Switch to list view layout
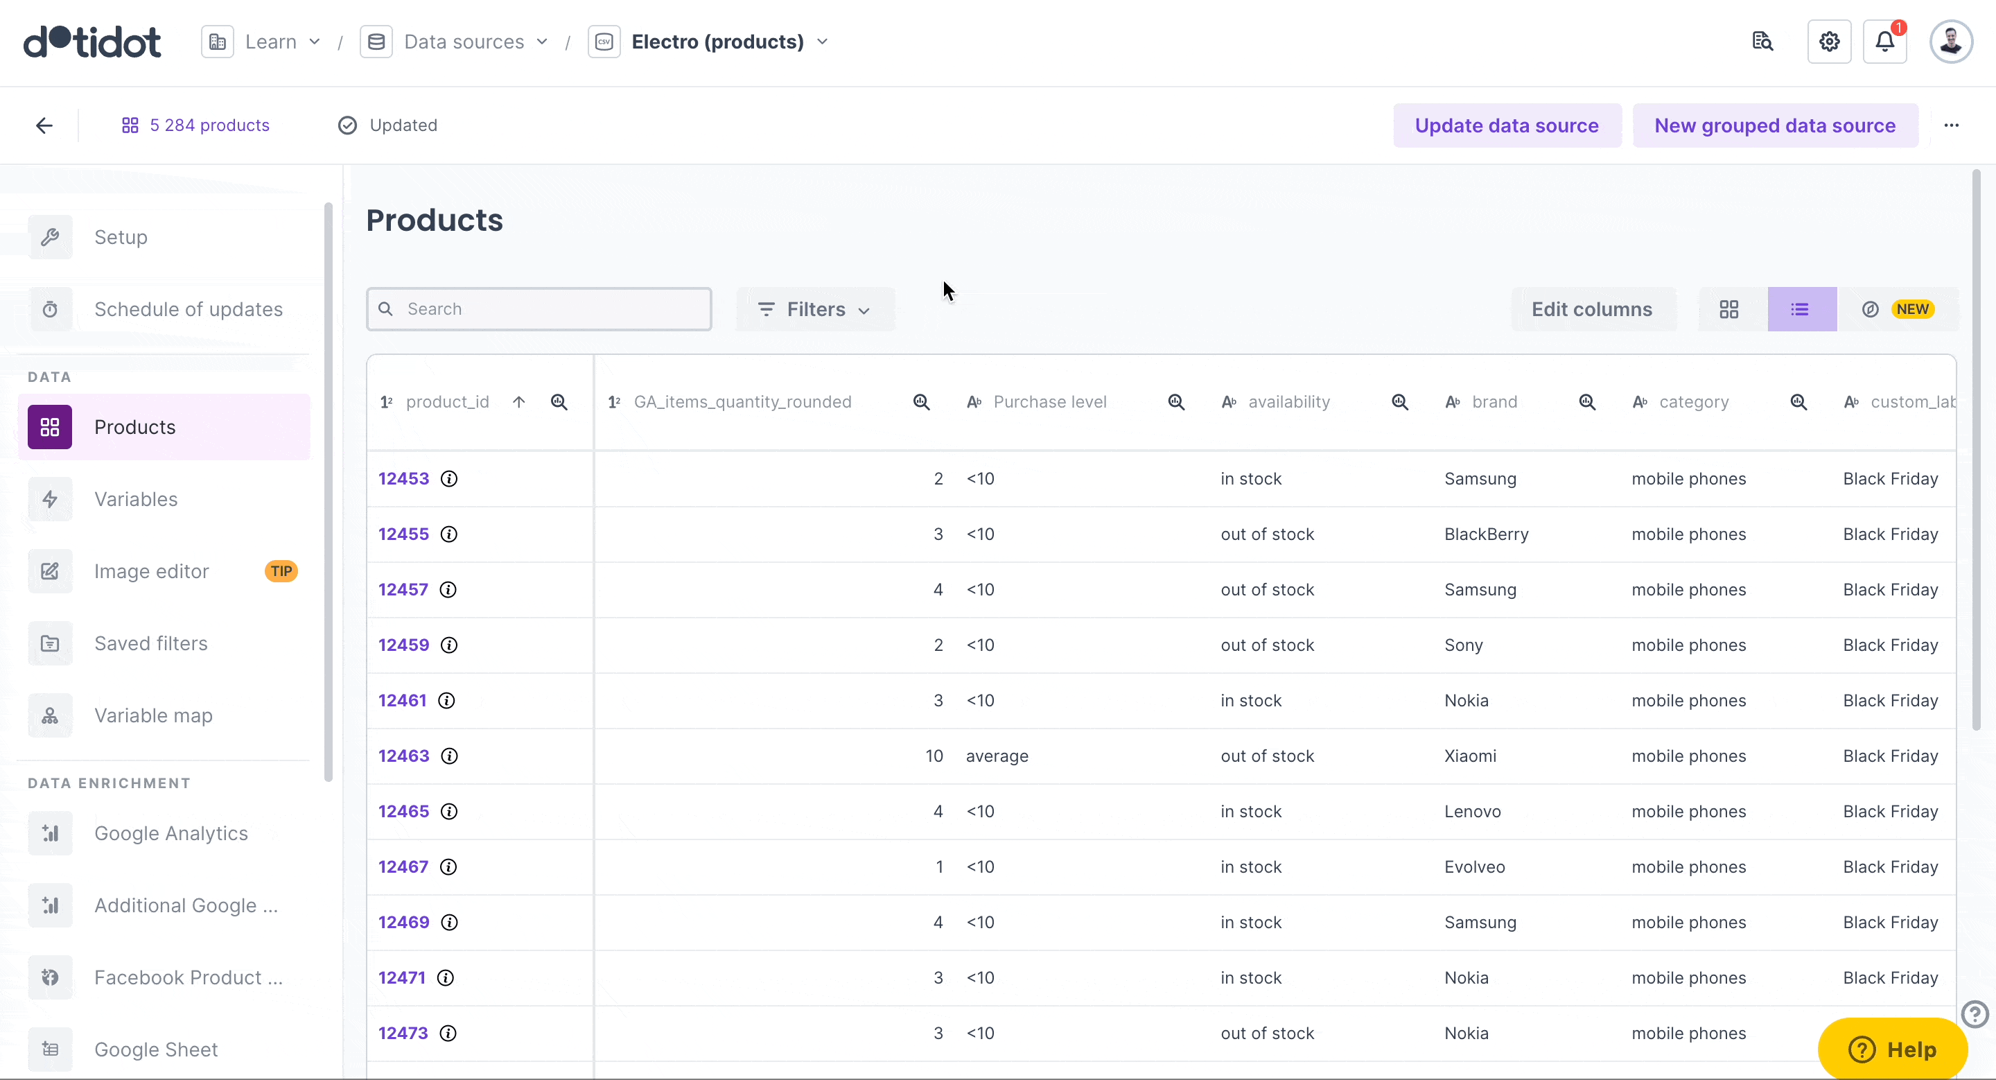Image resolution: width=1996 pixels, height=1080 pixels. 1801,309
